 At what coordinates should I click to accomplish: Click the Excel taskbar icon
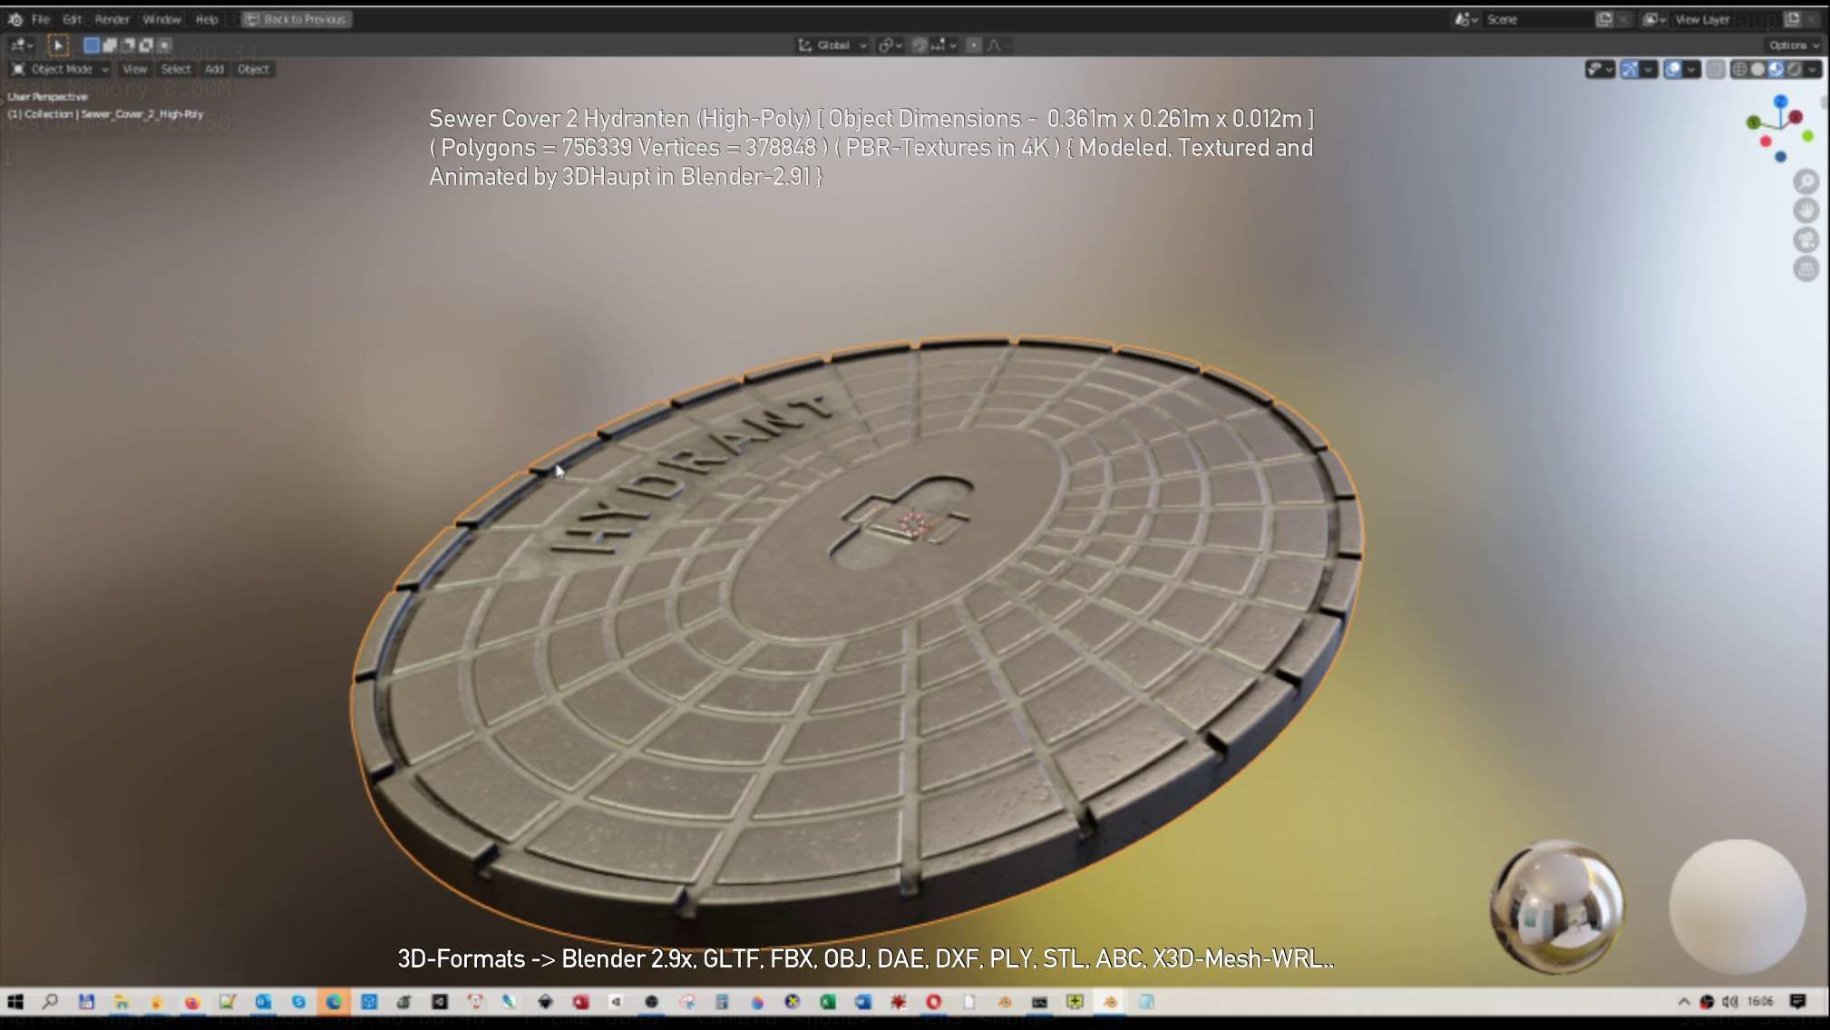pos(827,1001)
